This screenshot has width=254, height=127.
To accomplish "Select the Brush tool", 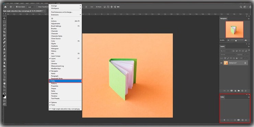I will (4, 46).
